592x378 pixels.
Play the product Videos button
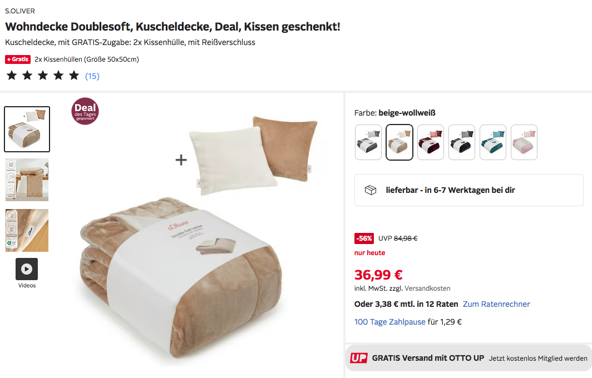pos(27,269)
